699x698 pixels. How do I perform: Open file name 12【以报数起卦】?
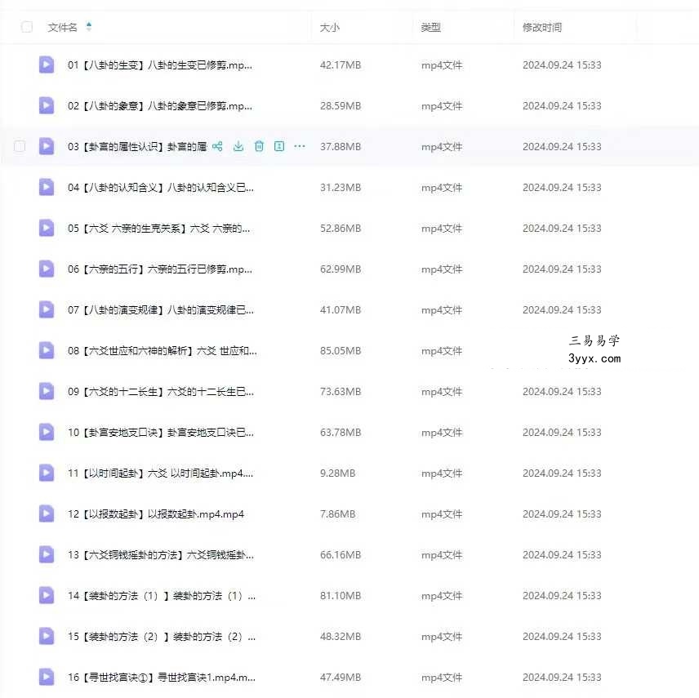coord(156,514)
